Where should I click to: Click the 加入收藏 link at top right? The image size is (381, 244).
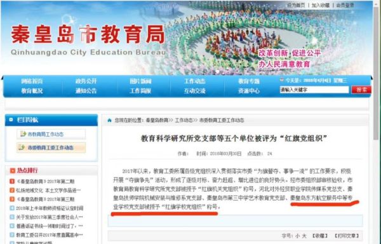[x=321, y=5]
